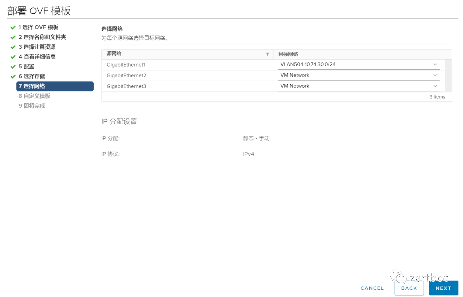Go to step 4 查看详细信息
The width and height of the screenshot is (463, 297).
pyautogui.click(x=37, y=57)
